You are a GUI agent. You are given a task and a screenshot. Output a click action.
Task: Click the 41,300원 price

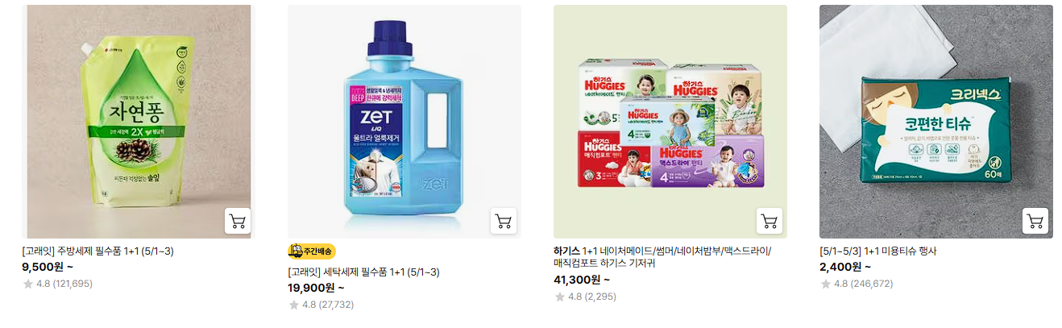[x=582, y=280]
